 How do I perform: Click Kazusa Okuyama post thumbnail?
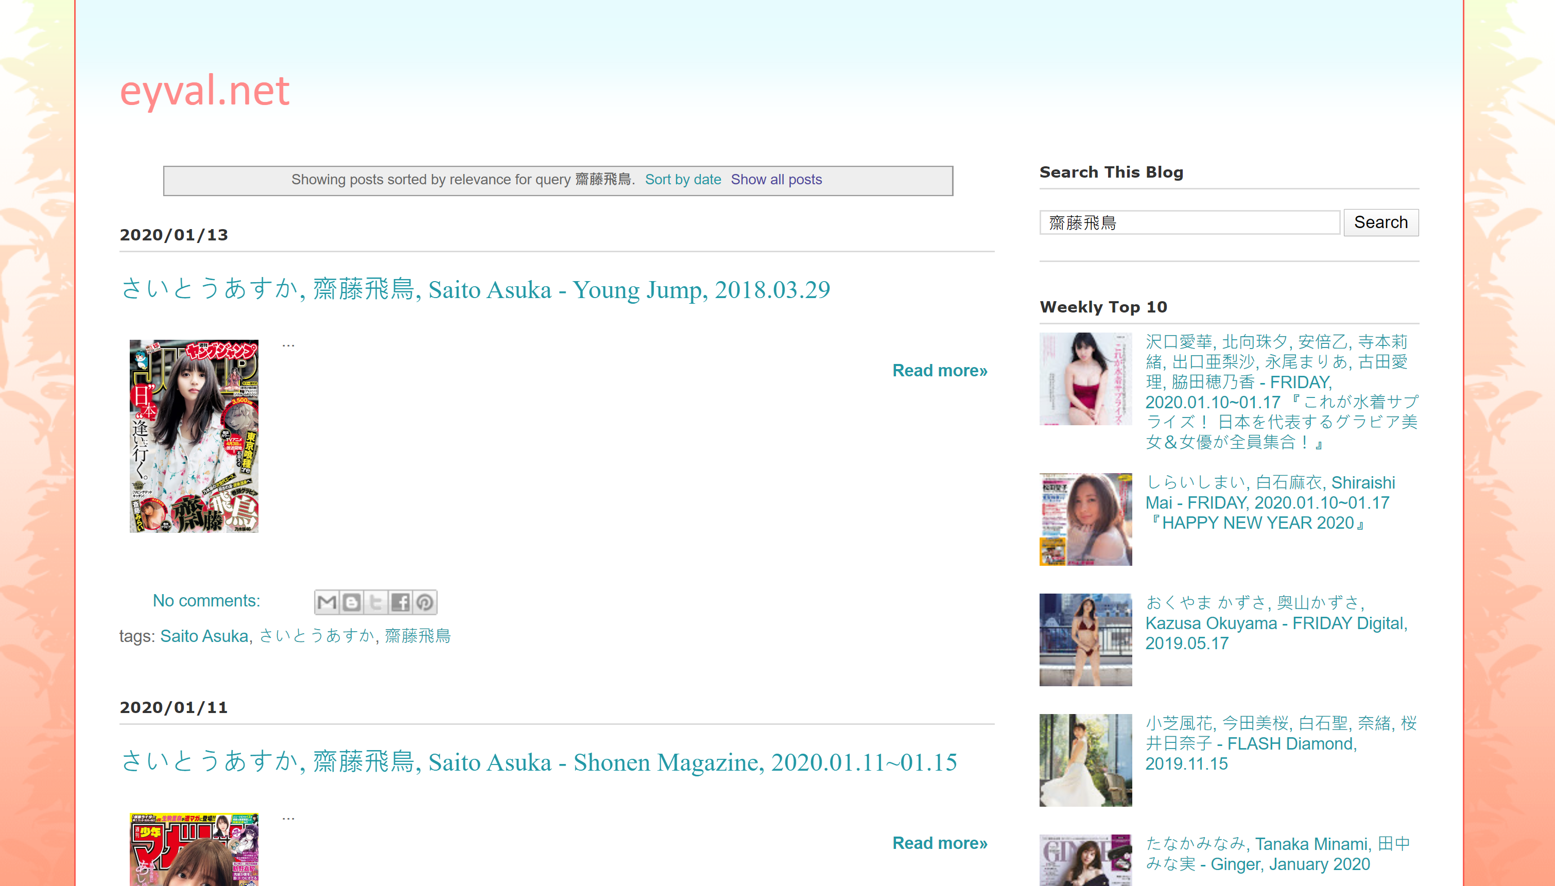[1086, 639]
